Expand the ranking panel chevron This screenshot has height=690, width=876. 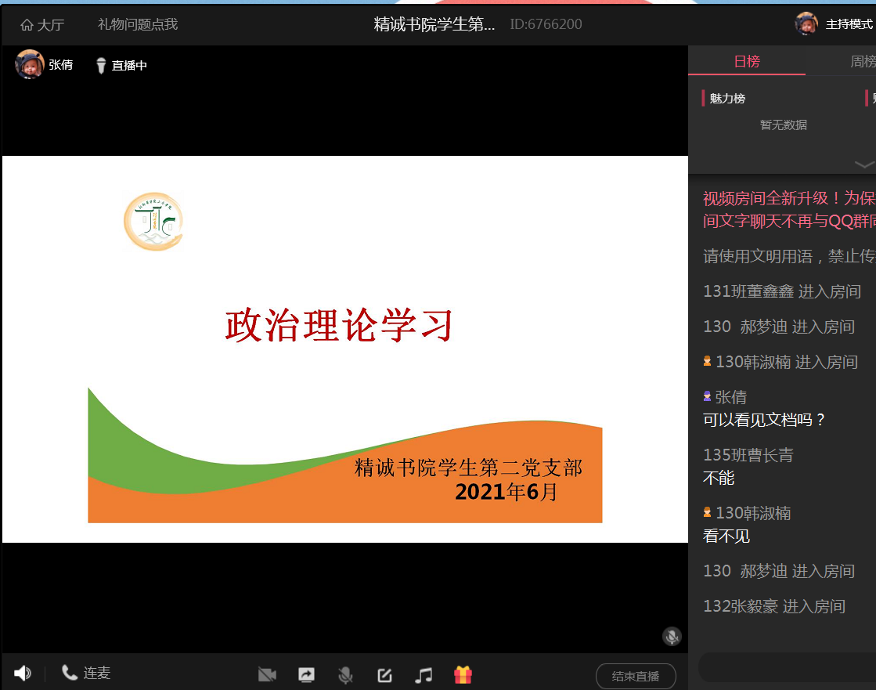pyautogui.click(x=864, y=164)
